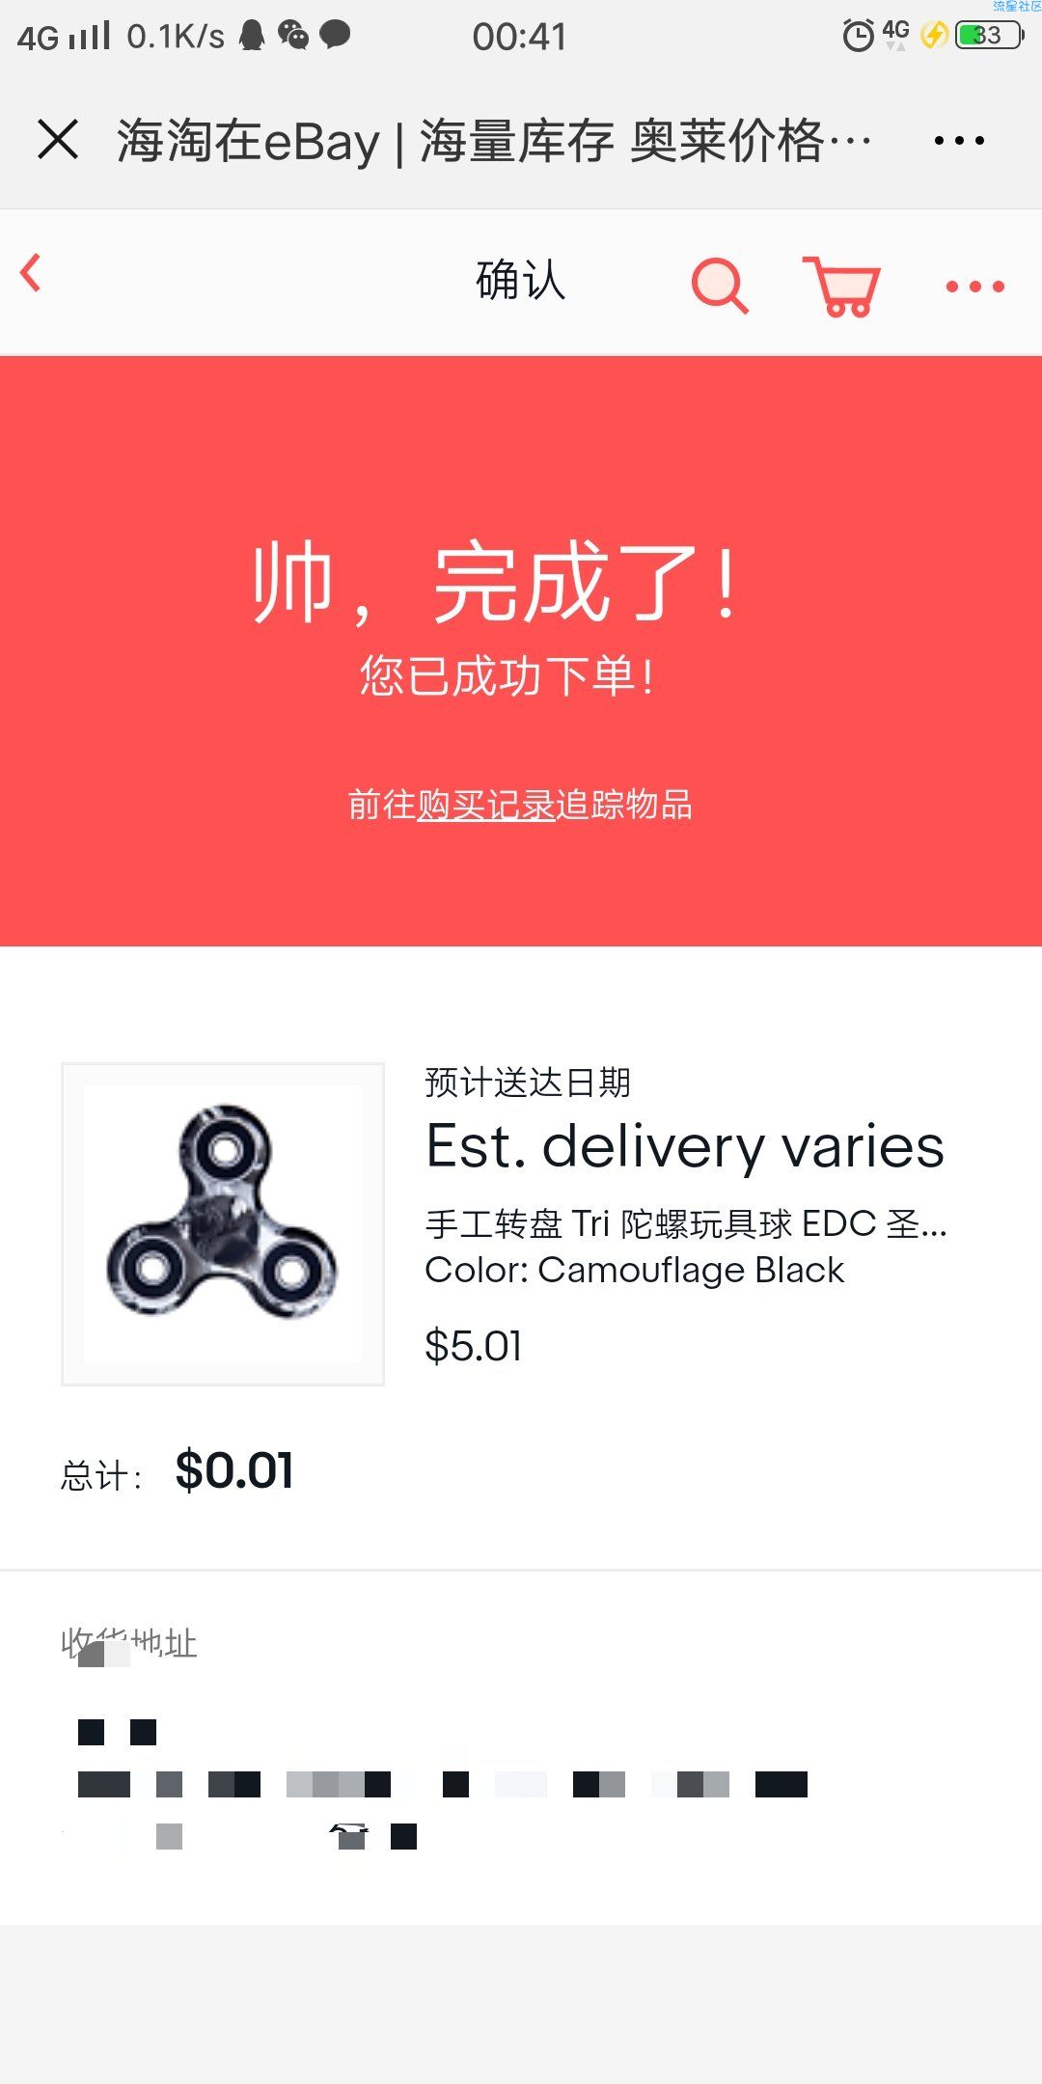Viewport: 1042px width, 2084px height.
Task: Go back using the red chevron
Action: [x=31, y=273]
